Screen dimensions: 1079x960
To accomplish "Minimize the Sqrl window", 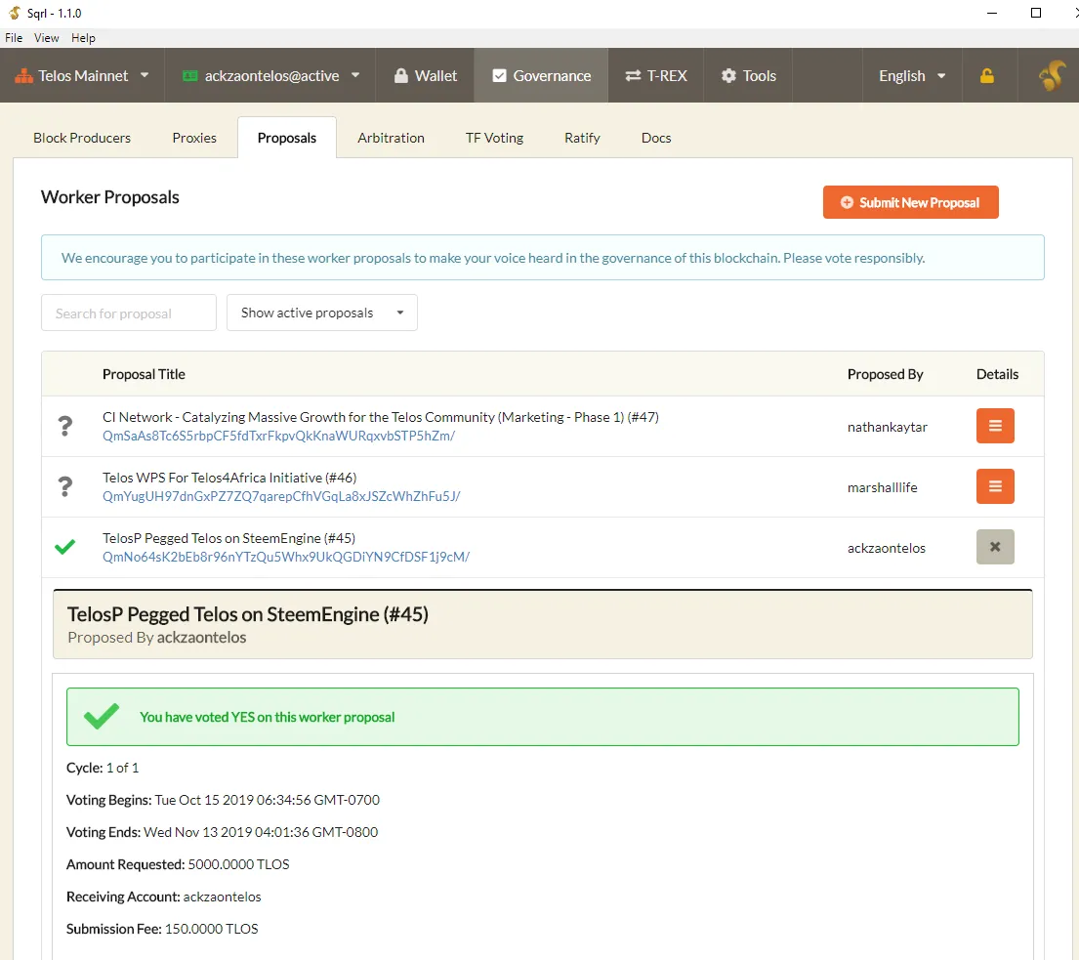I will [992, 13].
